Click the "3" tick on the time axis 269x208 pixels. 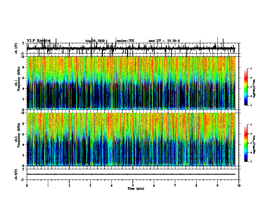click(x=90, y=186)
